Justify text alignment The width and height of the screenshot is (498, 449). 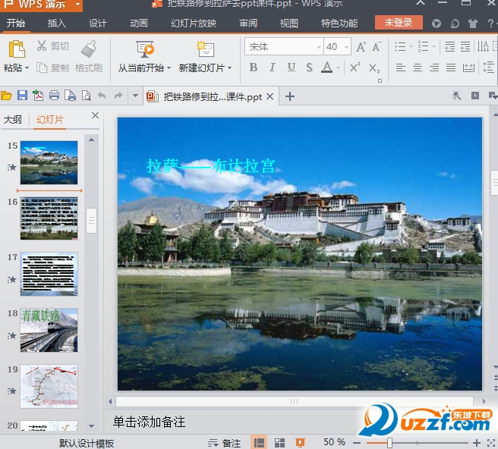[x=451, y=68]
